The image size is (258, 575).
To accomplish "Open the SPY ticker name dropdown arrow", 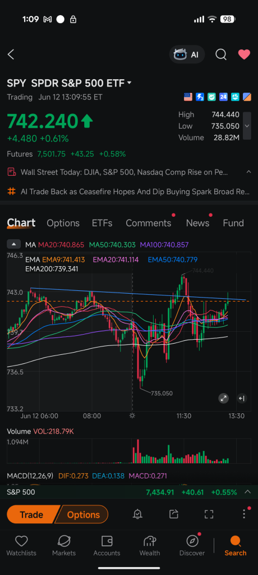I will coord(129,83).
